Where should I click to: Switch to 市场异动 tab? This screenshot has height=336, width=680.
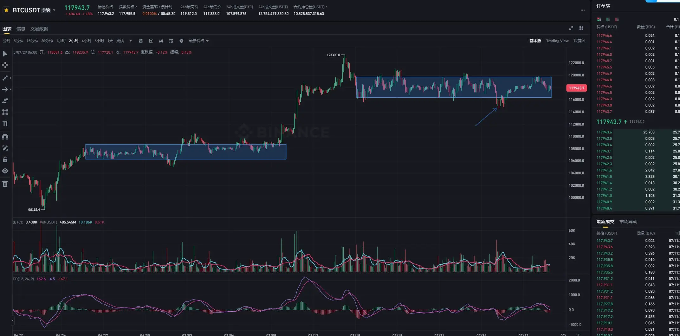(628, 222)
